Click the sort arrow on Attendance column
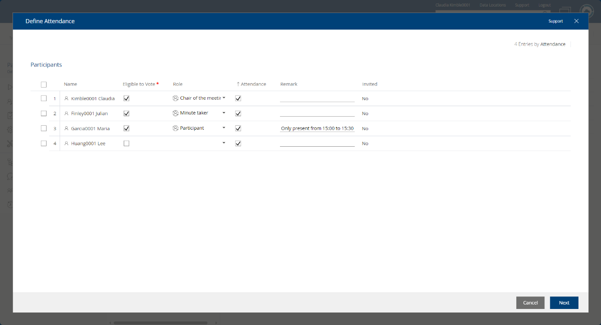 tap(238, 84)
